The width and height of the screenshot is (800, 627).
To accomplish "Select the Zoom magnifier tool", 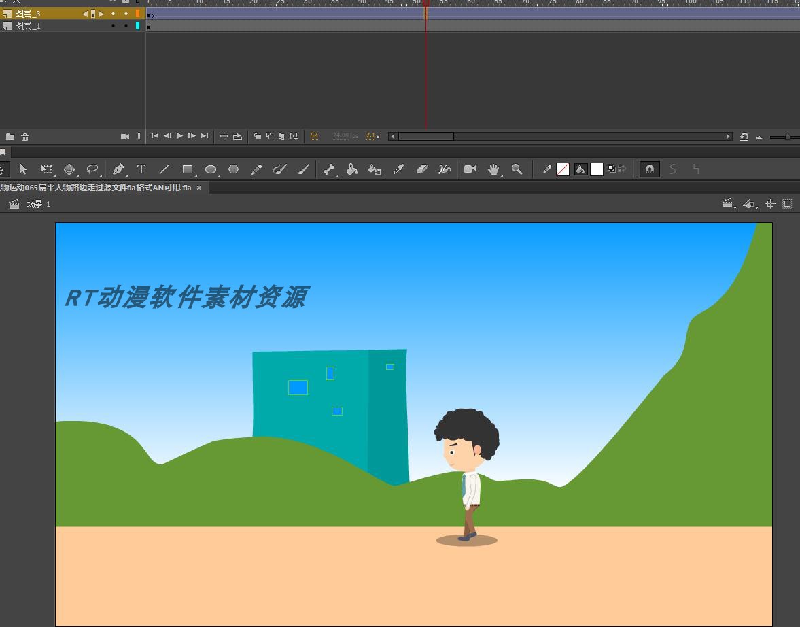I will click(517, 169).
